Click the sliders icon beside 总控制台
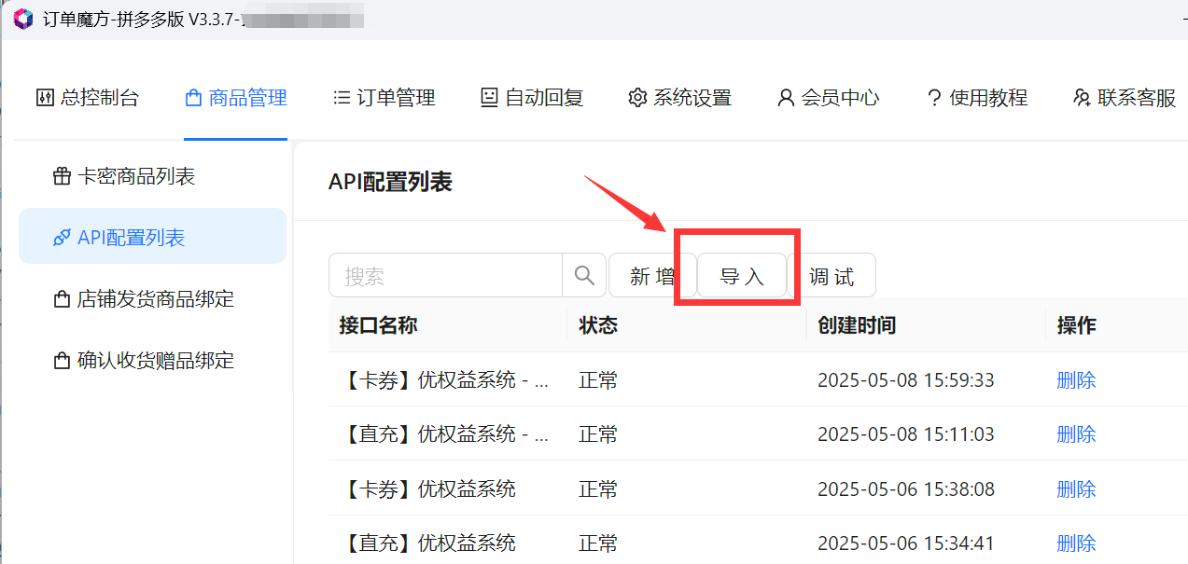Image resolution: width=1188 pixels, height=564 pixels. (x=45, y=98)
